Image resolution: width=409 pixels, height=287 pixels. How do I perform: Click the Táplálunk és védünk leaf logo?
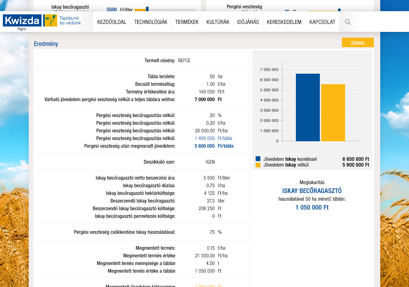coord(62,20)
